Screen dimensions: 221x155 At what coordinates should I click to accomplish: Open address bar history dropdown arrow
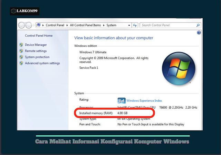coord(129,25)
